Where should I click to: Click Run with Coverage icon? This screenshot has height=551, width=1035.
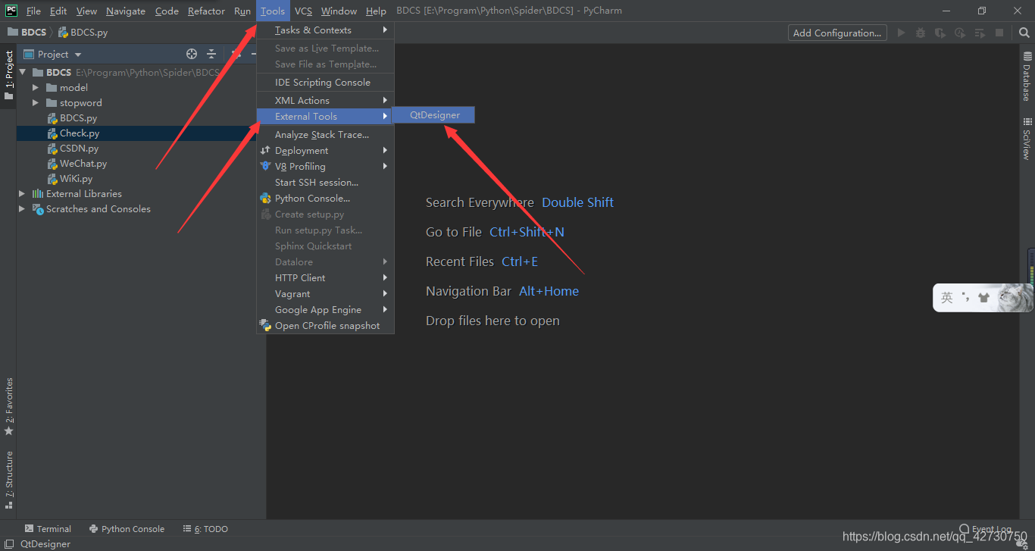click(940, 33)
